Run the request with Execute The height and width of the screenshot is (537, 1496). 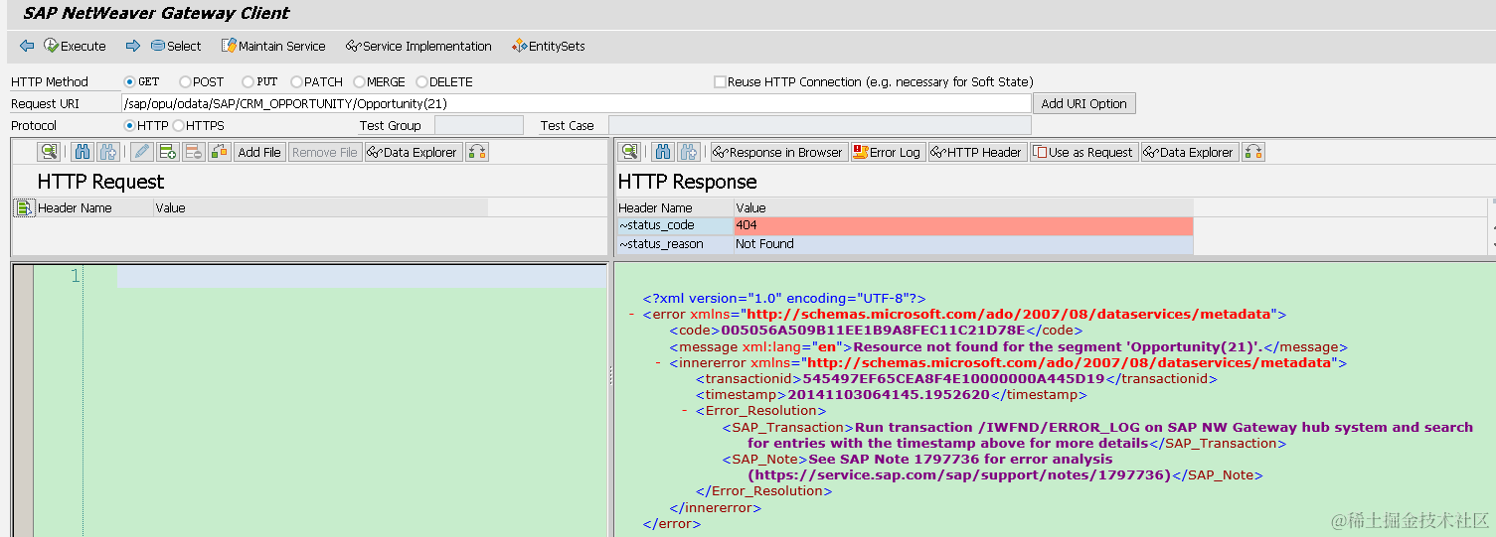(75, 46)
